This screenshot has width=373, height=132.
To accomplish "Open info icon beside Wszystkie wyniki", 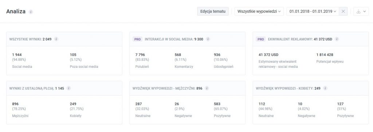I will [56, 39].
